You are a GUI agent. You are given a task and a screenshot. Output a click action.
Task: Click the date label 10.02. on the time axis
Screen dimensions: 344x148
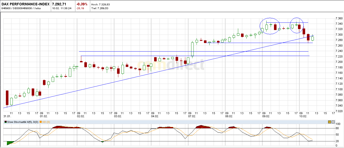(303, 116)
